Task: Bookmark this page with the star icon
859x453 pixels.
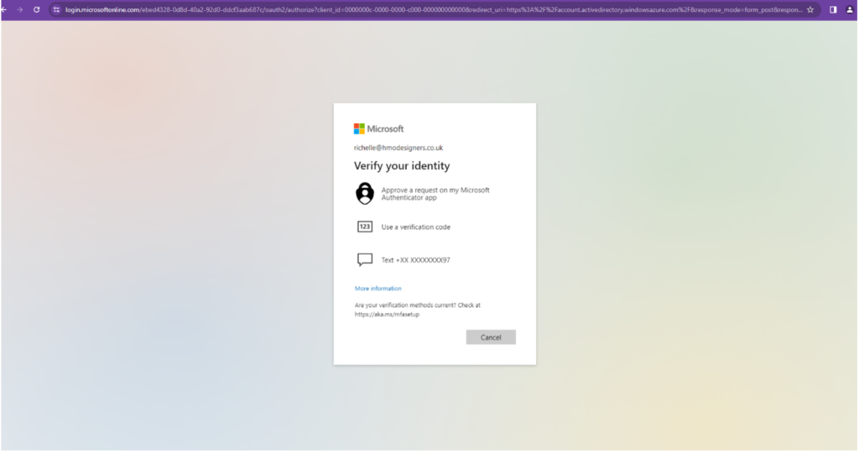Action: (810, 9)
